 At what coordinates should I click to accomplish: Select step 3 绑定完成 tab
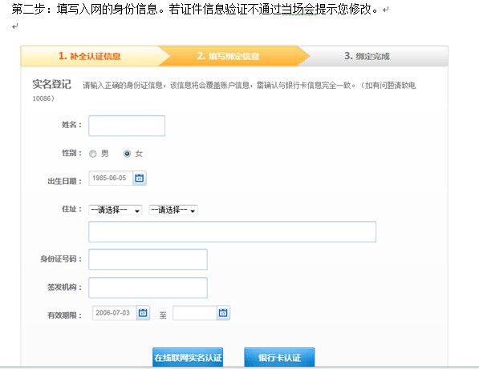click(x=367, y=56)
